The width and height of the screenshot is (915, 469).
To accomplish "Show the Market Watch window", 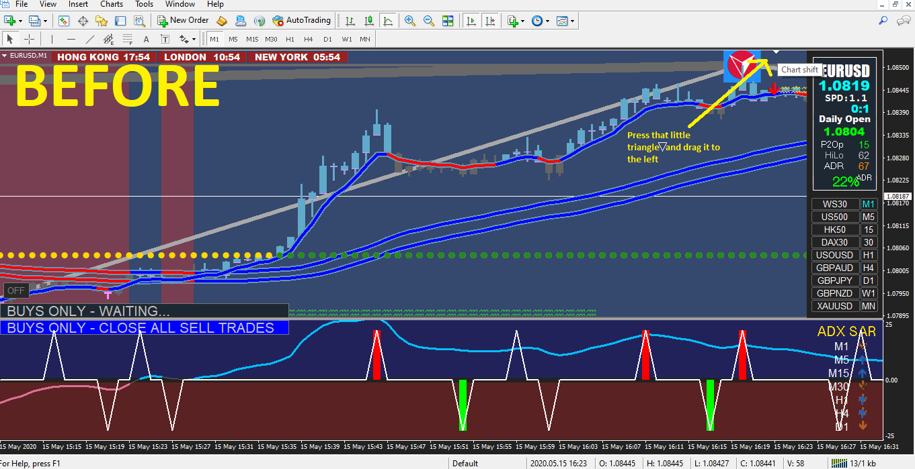I will 64,21.
